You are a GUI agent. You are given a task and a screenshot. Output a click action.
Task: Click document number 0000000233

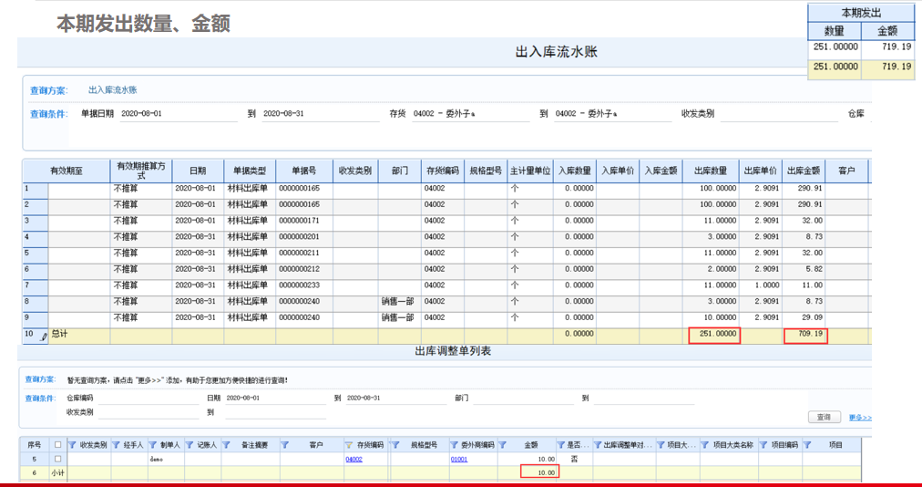tap(300, 285)
